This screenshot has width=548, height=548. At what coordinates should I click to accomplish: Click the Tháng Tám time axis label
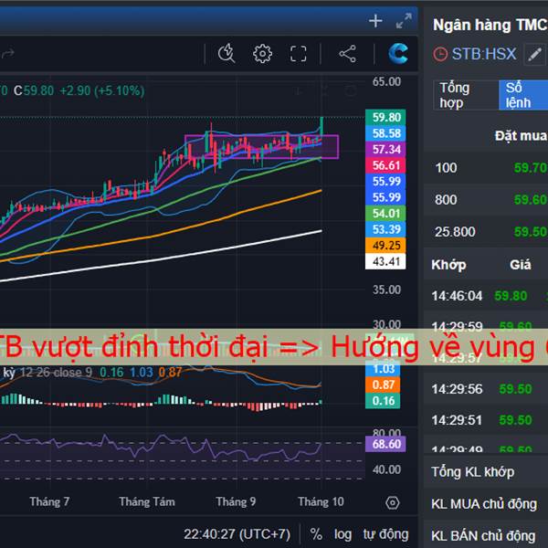coord(147,502)
